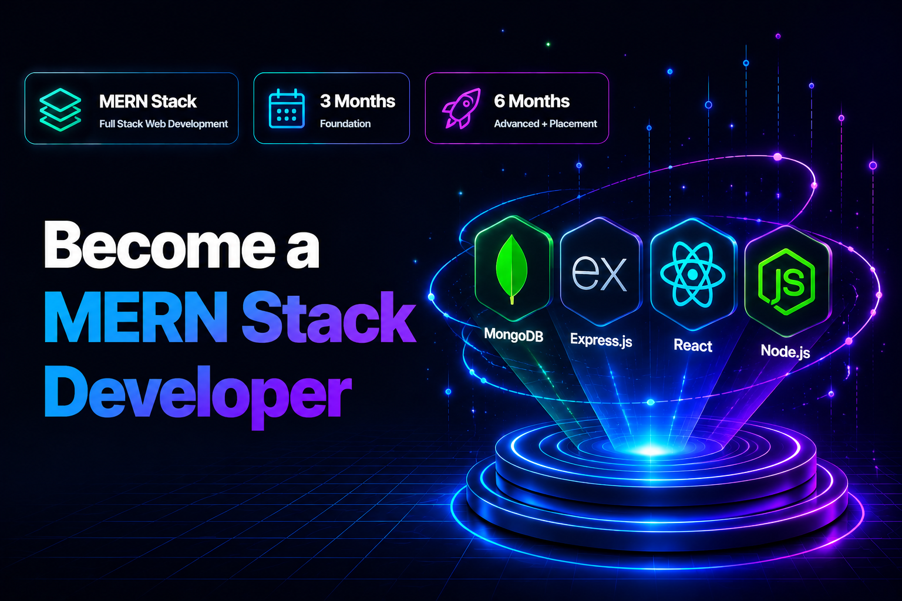This screenshot has height=601, width=902.
Task: Click 'Advanced + Placement' subtitle
Action: coord(546,124)
